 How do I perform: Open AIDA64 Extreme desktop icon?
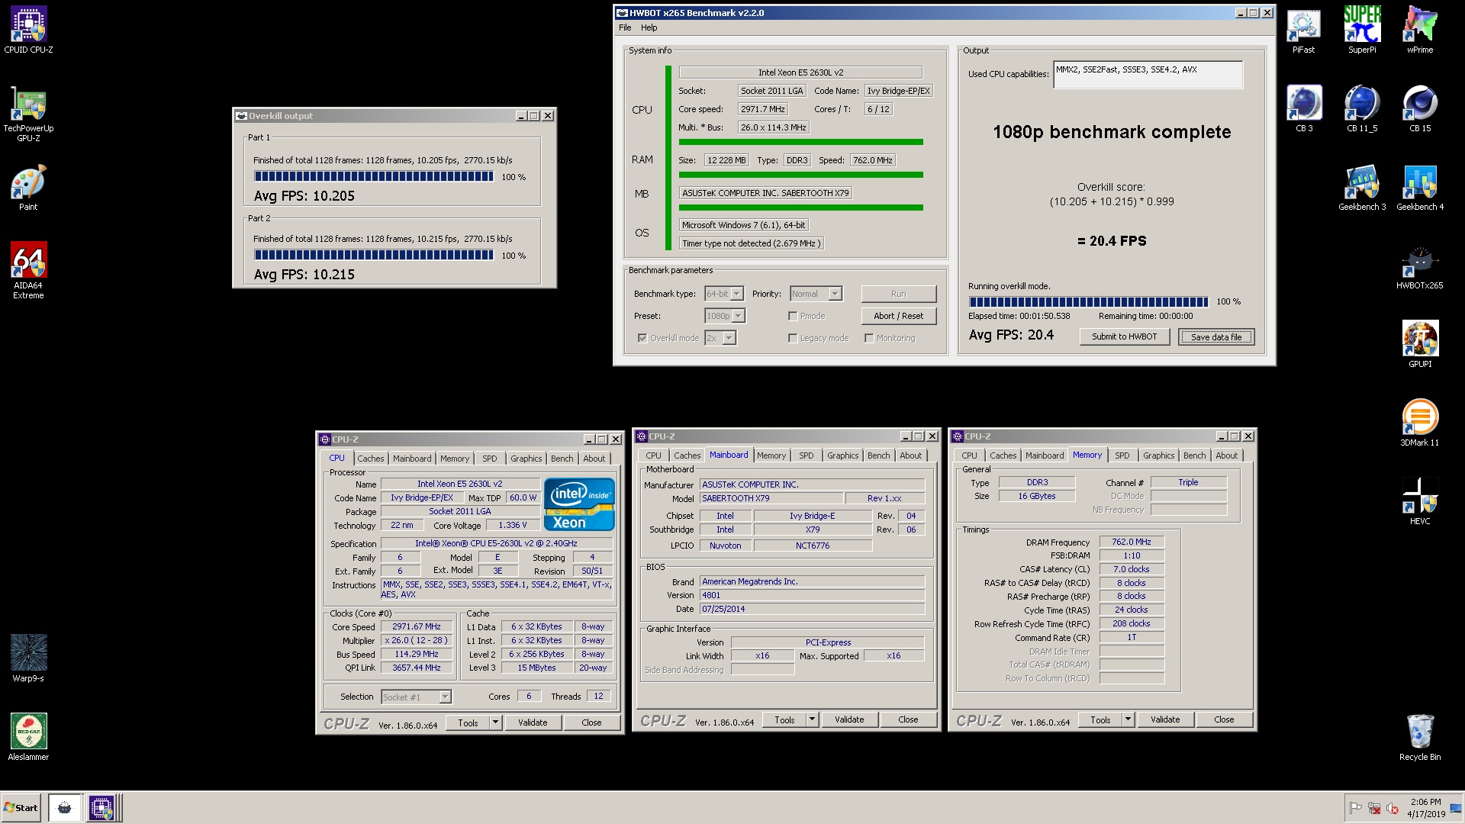tap(28, 270)
